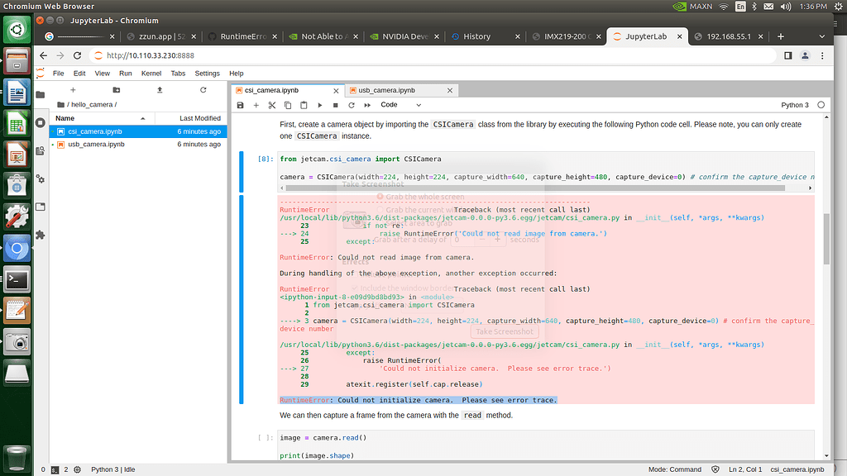Paste cell using the clipboard icon
847x476 pixels.
click(x=304, y=105)
